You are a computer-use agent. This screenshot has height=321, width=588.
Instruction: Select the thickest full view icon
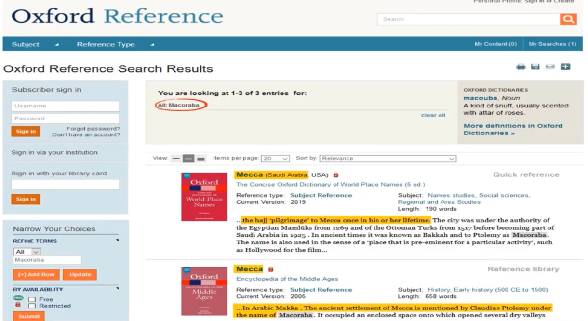[x=201, y=159]
